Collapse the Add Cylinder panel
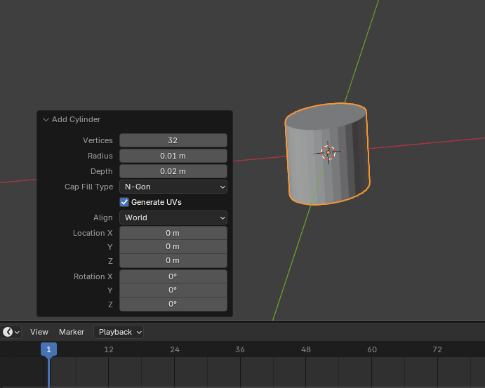Viewport: 485px width, 388px height. coord(46,119)
